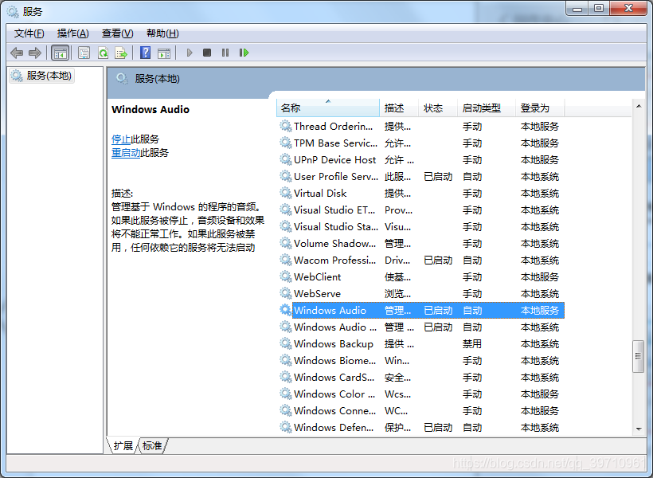653x478 pixels.
Task: Select the Wacom Professional service row
Action: (x=420, y=260)
